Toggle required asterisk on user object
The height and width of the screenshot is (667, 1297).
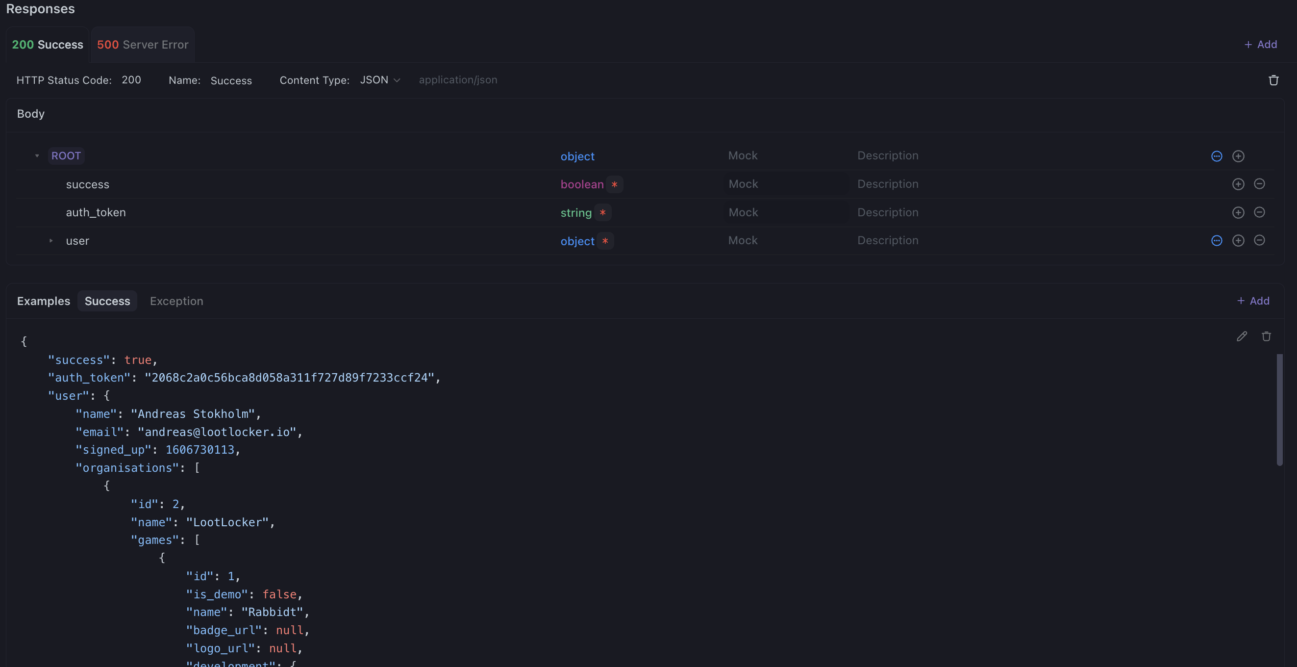[605, 241]
